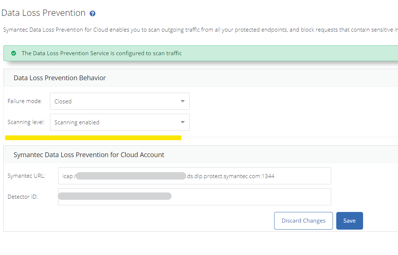Screen dimensions: 398x255
Task: Save the DLP configuration
Action: tap(349, 221)
